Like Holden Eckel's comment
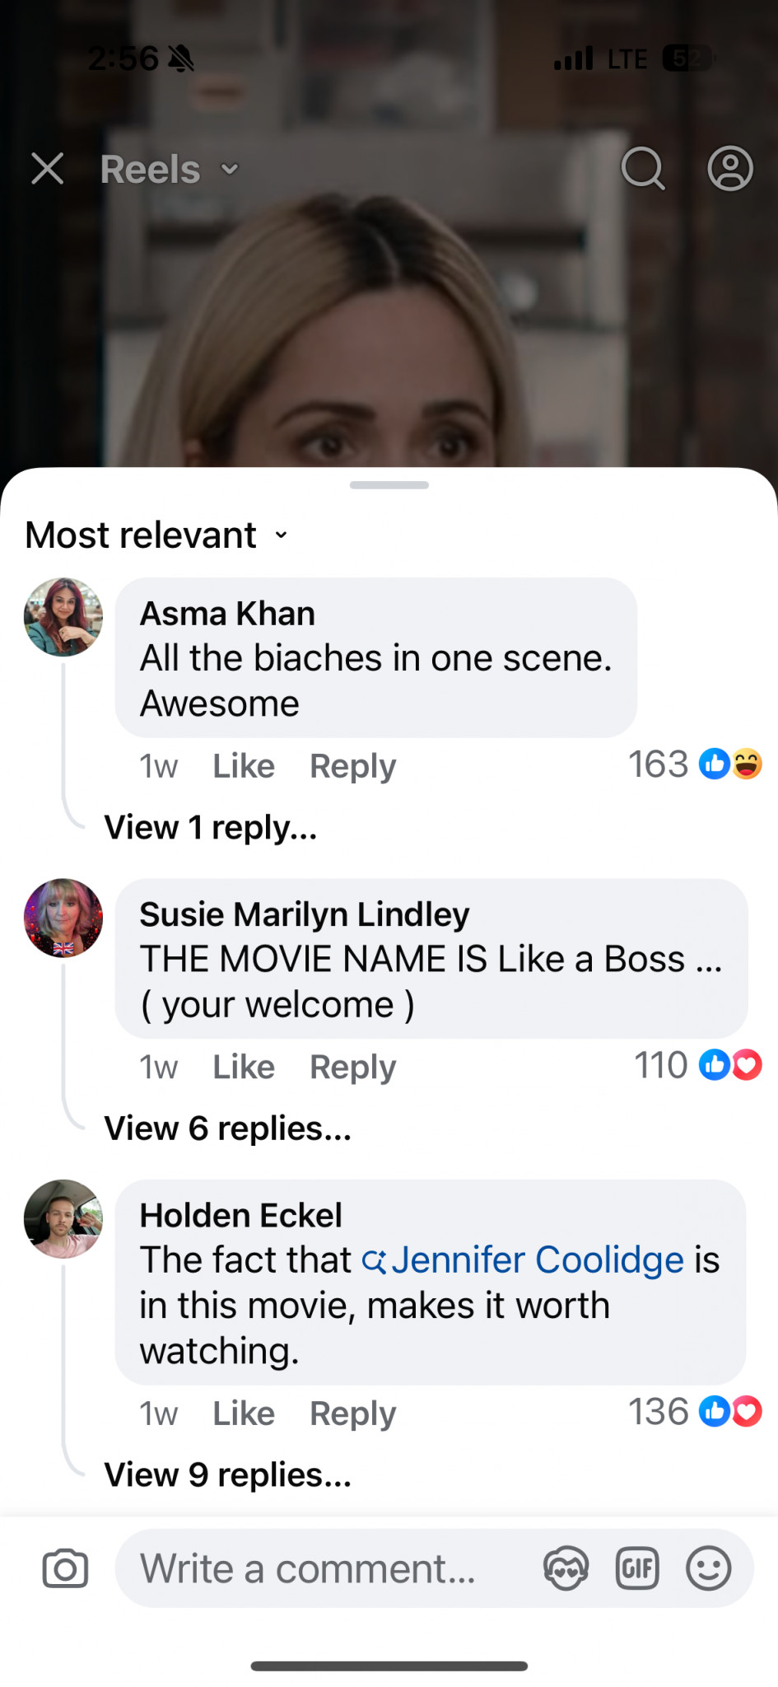This screenshot has width=778, height=1687. [244, 1414]
